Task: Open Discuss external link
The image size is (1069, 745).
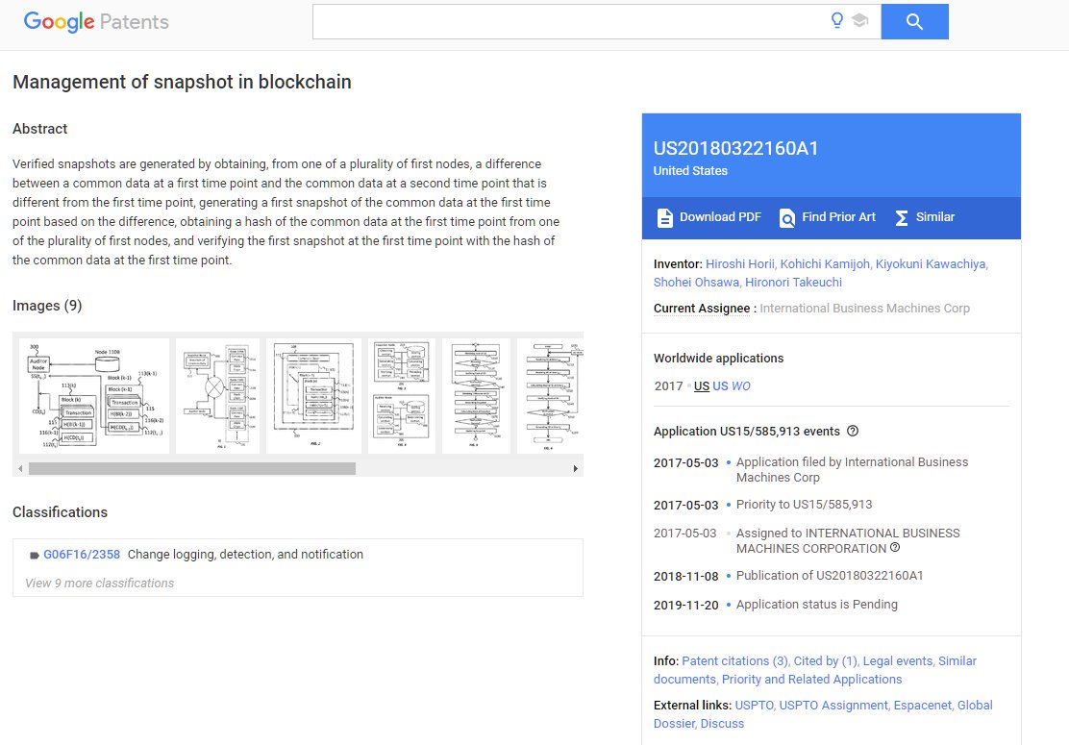Action: pyautogui.click(x=722, y=723)
